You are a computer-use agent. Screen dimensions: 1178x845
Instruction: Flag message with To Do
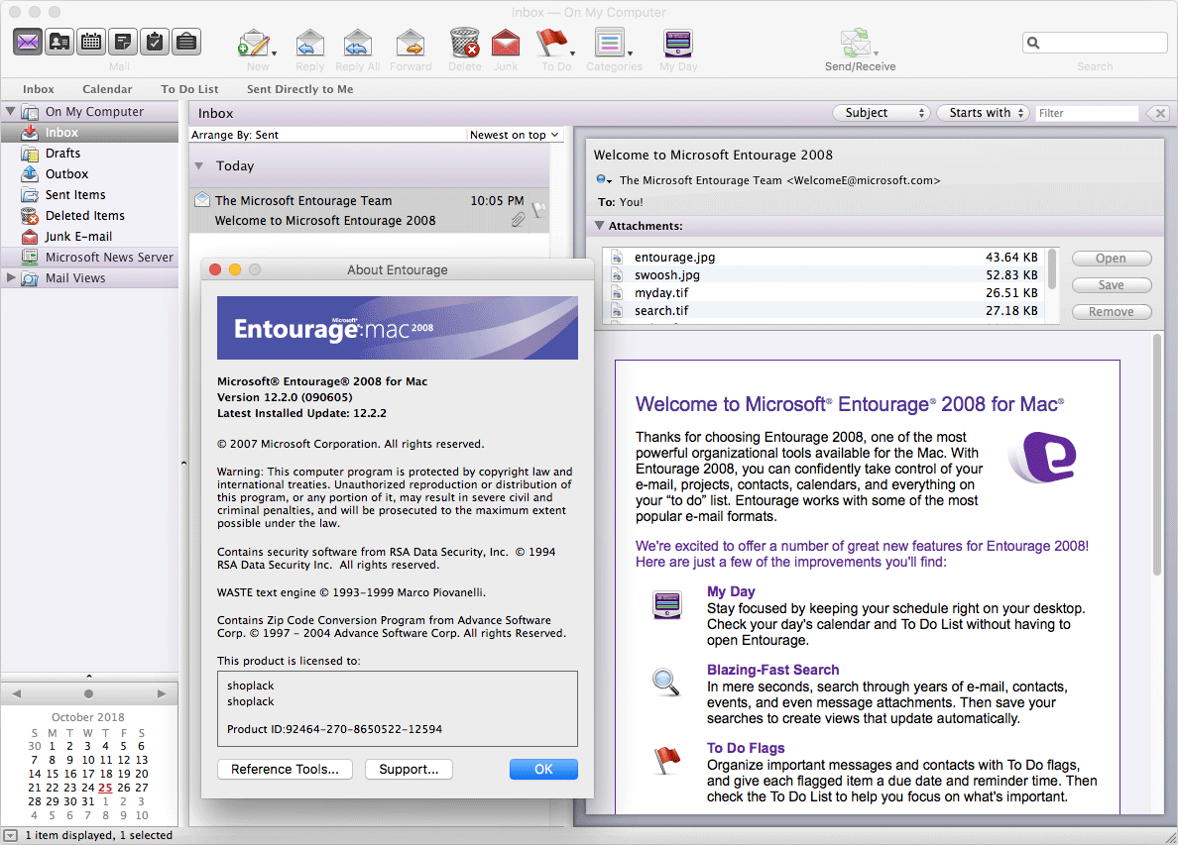coord(552,44)
